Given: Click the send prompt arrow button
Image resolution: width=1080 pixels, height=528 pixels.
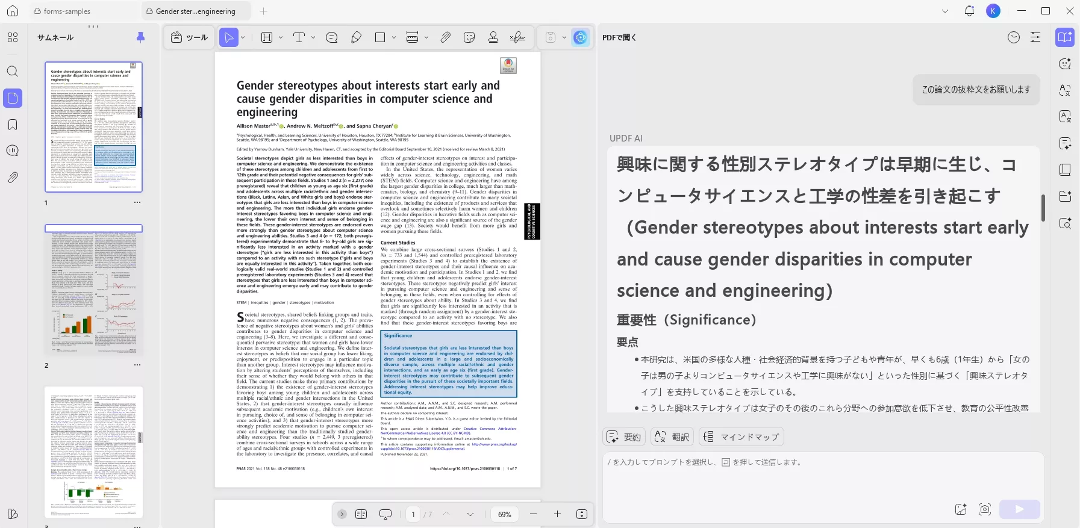Looking at the screenshot, I should click(1019, 509).
